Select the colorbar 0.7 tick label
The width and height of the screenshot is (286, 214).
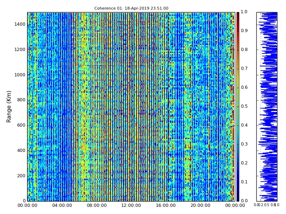[244, 68]
